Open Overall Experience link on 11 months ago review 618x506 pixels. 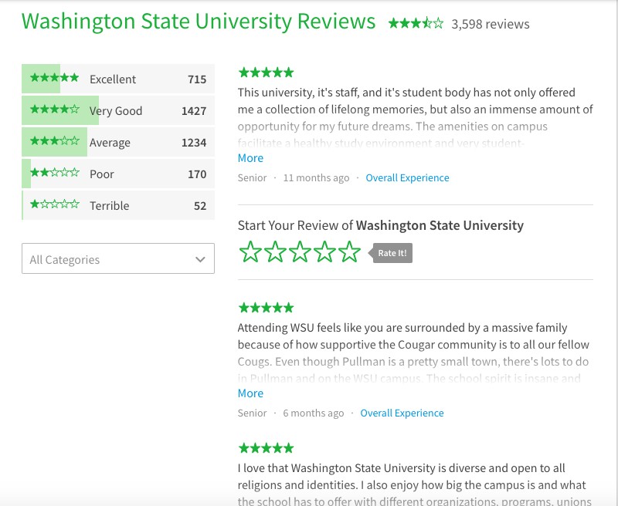(x=407, y=178)
